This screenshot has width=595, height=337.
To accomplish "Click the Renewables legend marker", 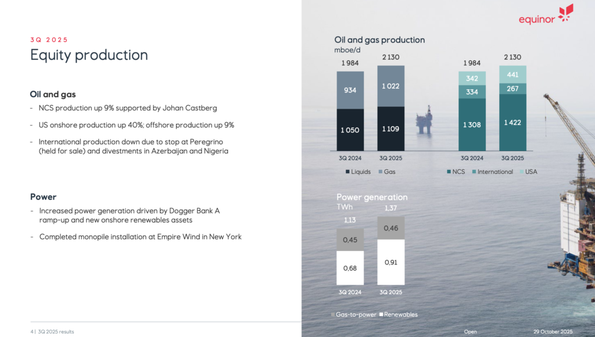I will coord(381,314).
